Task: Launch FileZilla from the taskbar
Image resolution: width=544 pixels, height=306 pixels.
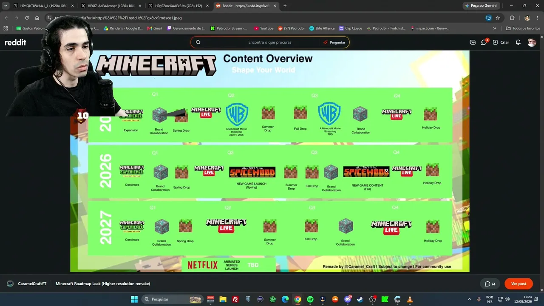Action: [x=235, y=299]
